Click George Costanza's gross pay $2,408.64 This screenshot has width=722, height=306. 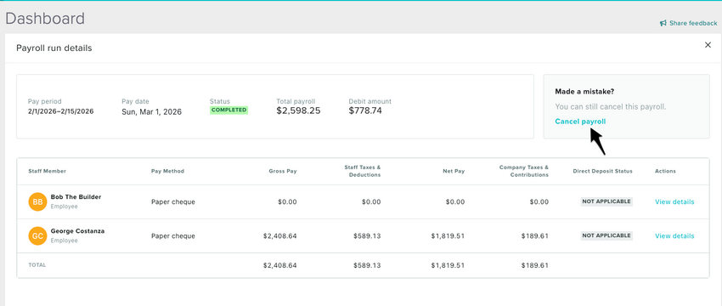(280, 236)
